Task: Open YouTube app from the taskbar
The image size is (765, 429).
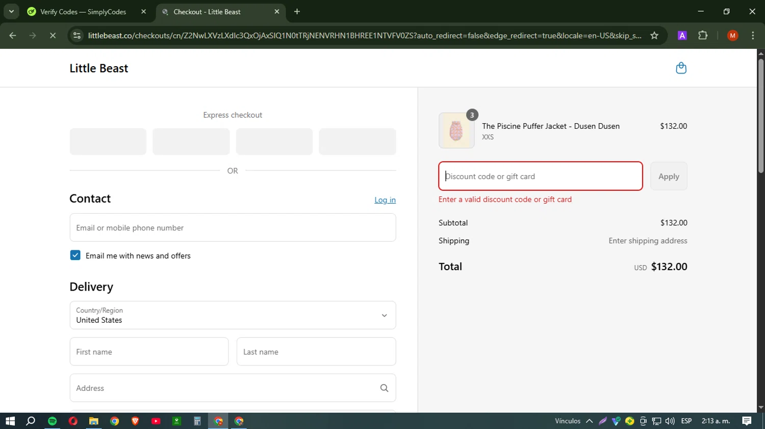Action: tap(156, 421)
